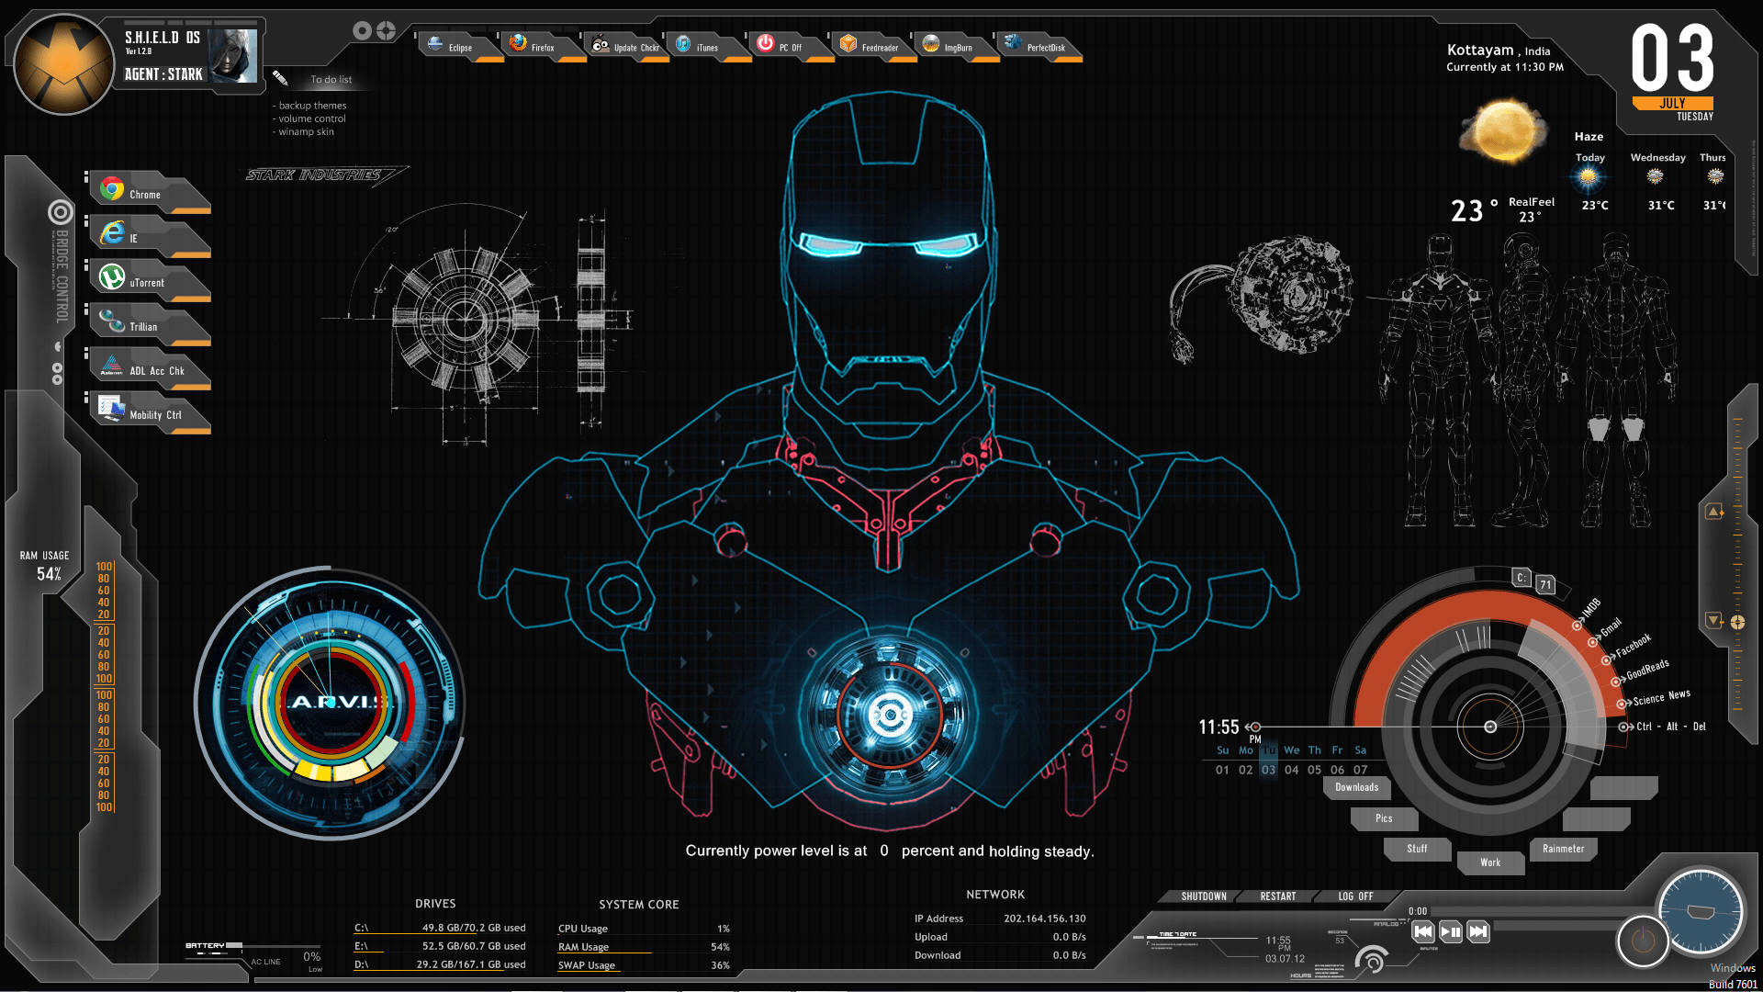1763x992 pixels.
Task: Open Chrome from the left launcher panel
Action: 110,190
